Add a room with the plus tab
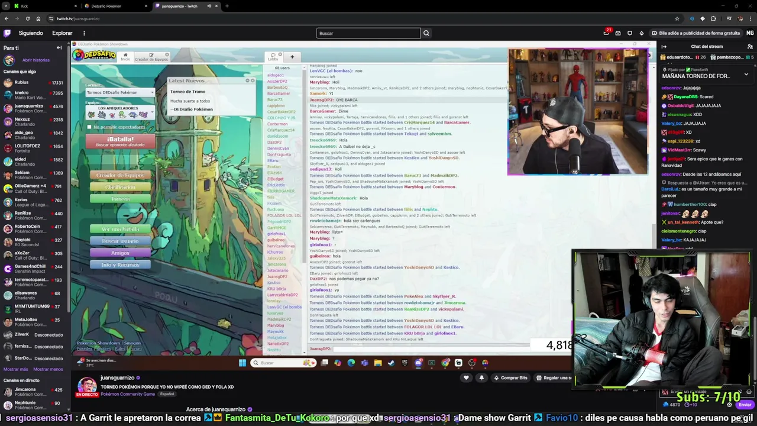 click(x=292, y=57)
